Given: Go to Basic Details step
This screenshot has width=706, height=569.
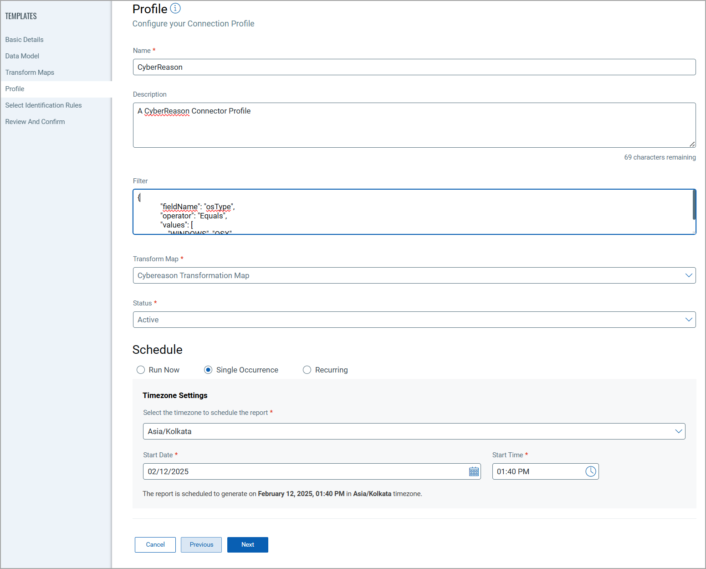Looking at the screenshot, I should 24,40.
